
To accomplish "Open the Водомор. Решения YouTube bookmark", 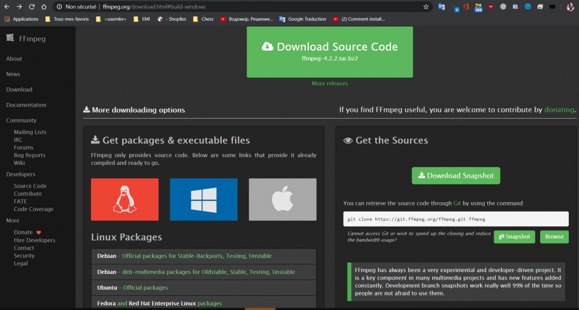I will point(247,19).
